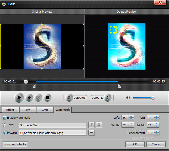Image resolution: width=169 pixels, height=151 pixels.
Task: Click the Top position value field
Action: tap(150, 118)
